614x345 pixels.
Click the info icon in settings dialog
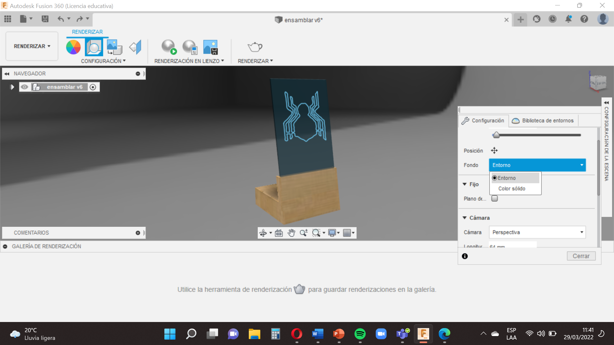465,256
